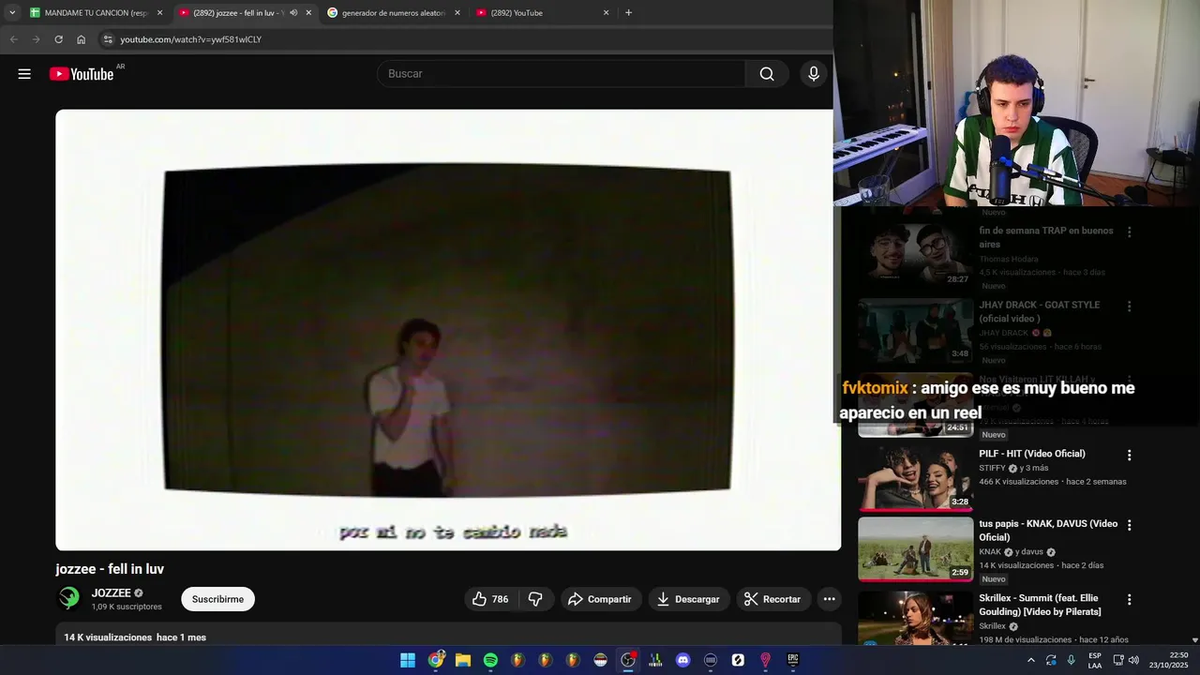Open more actions three-dot menu under video

coord(829,599)
